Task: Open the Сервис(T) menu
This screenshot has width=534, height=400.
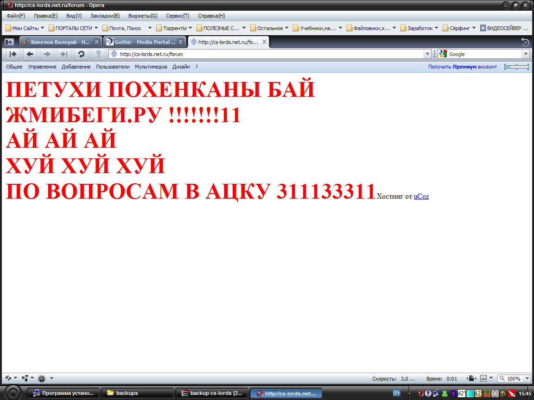Action: point(178,16)
